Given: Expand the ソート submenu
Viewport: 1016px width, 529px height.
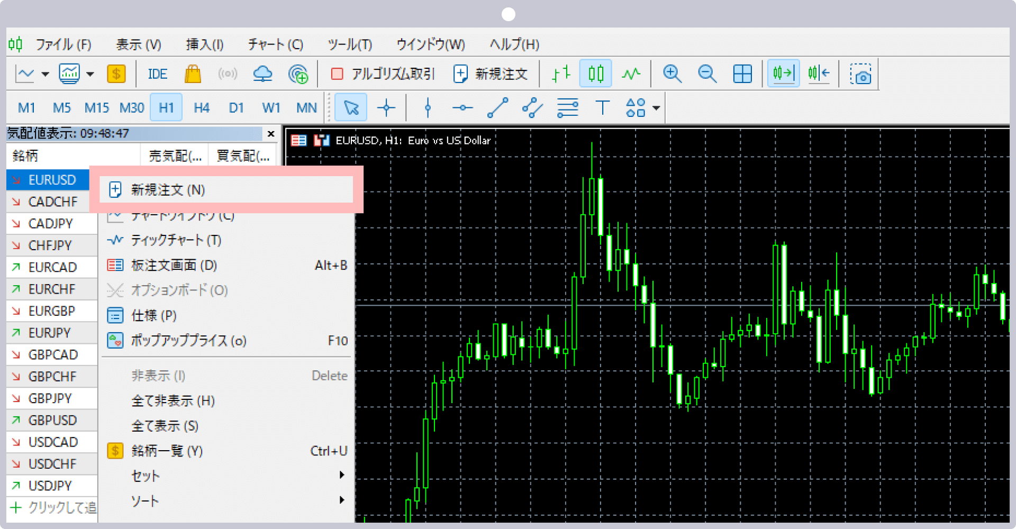Looking at the screenshot, I should (226, 500).
